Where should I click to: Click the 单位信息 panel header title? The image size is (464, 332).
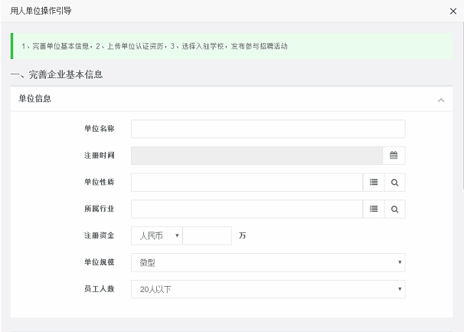tap(35, 99)
